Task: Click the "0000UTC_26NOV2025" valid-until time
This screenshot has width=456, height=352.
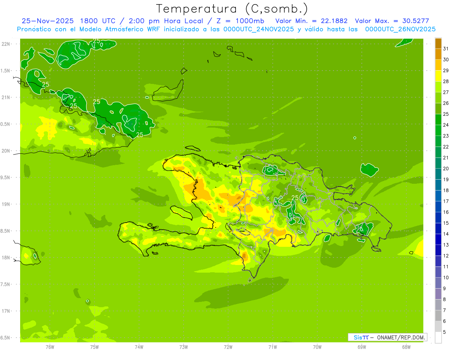Action: tap(400, 29)
